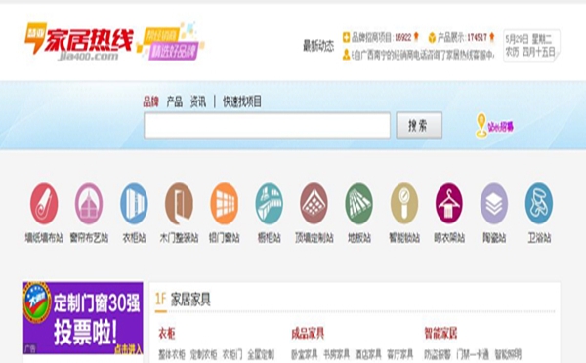Open the 晾衣架站 clothes hanger icon
The image size is (586, 363).
tap(449, 204)
